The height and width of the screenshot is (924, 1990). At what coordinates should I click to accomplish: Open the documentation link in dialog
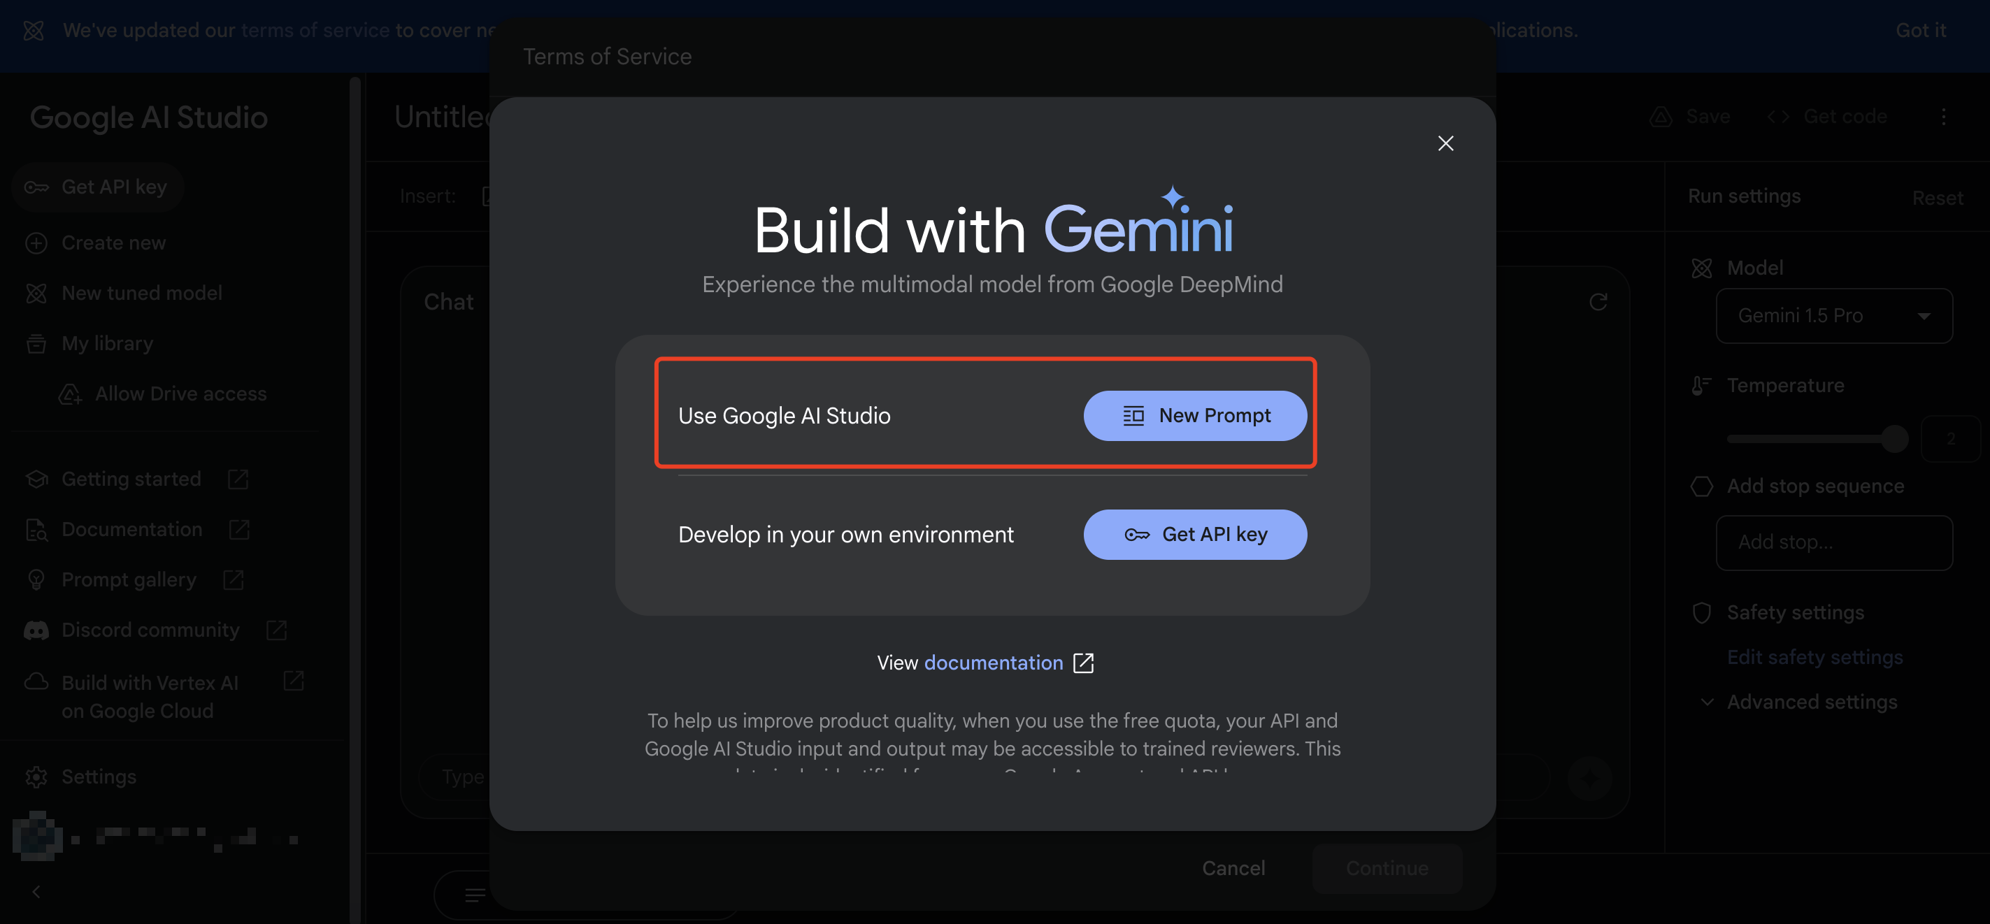[x=993, y=663]
